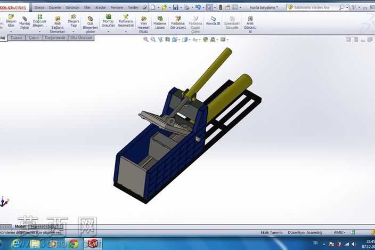Image resolution: width=375 pixels, height=250 pixels.
Task: Expand dropdown arrow beside the New icon
Action: [x=158, y=7]
